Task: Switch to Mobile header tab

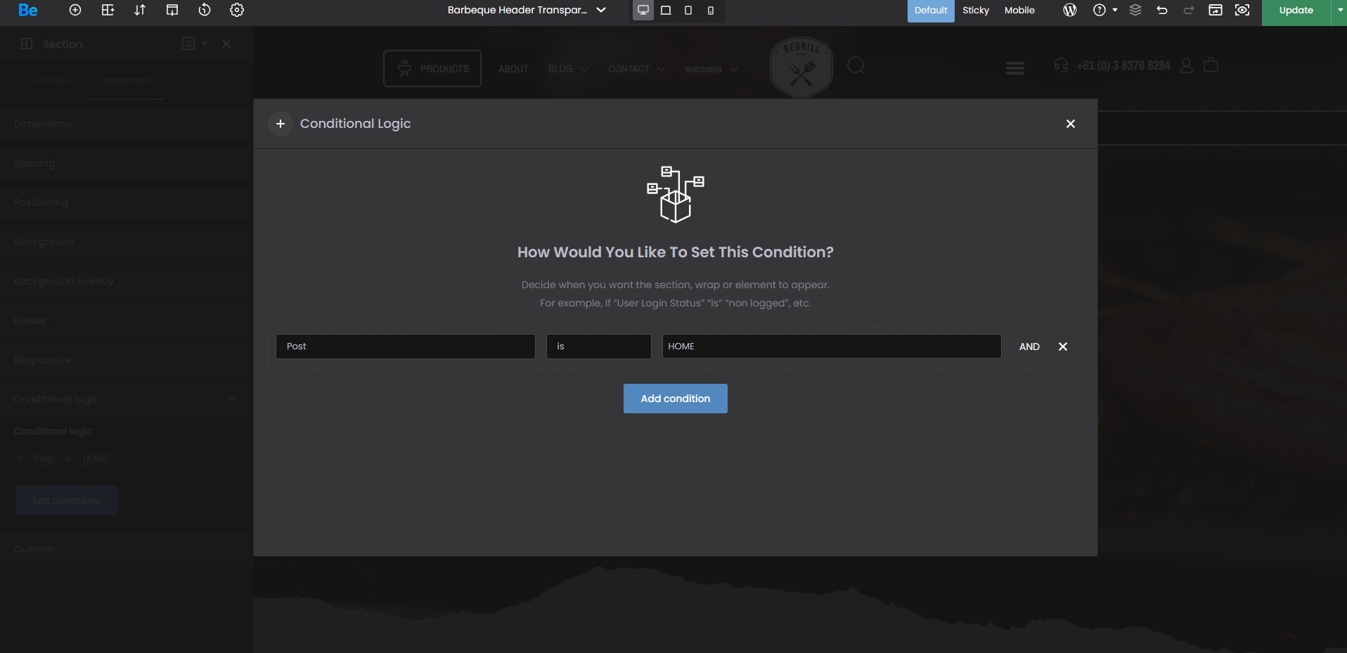Action: (x=1019, y=11)
